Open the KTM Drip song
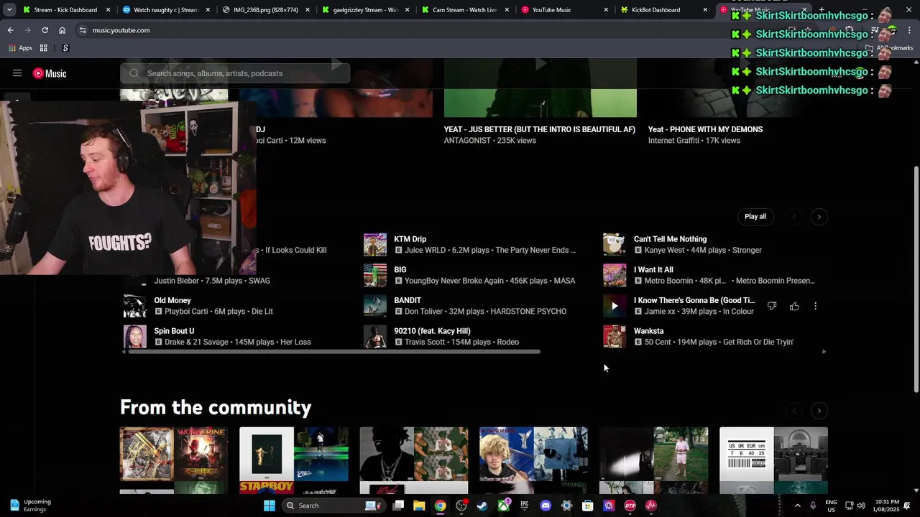This screenshot has width=920, height=517. coord(410,239)
